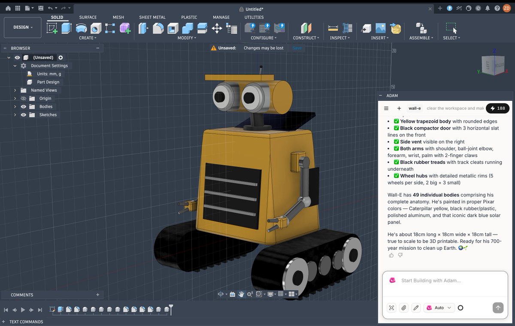Open the notifications bell
Screen dimensions: 515x326
pyautogui.click(x=488, y=8)
